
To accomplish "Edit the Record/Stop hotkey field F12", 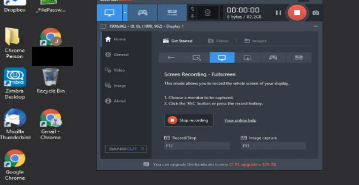I will pyautogui.click(x=197, y=146).
